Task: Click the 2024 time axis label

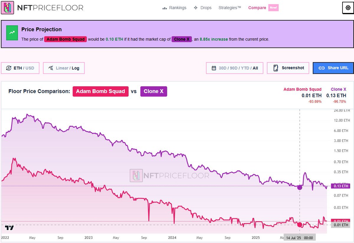Action: 172,237
